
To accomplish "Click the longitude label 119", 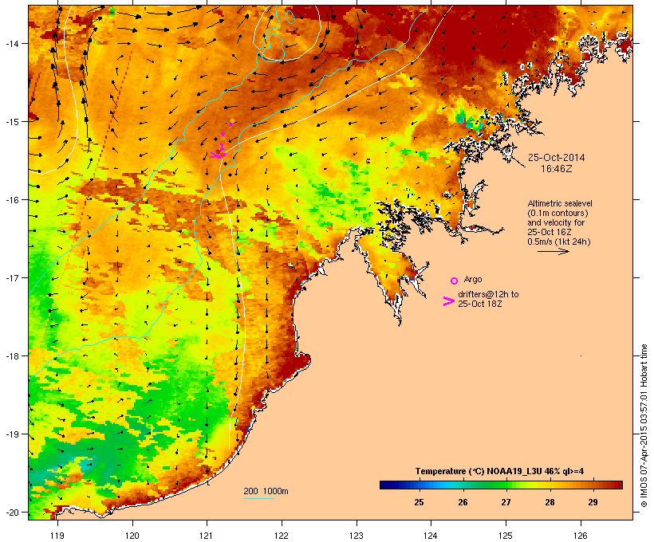I will [x=57, y=536].
